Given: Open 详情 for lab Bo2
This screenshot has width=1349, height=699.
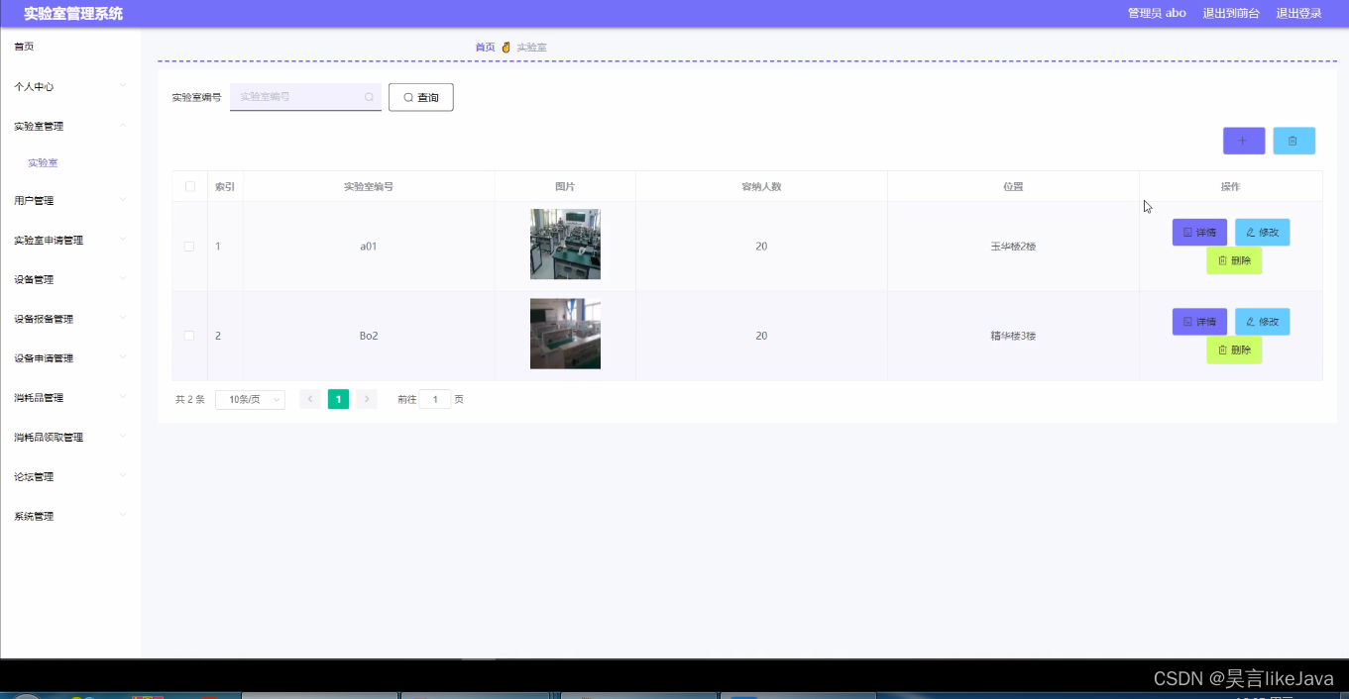Looking at the screenshot, I should (1199, 322).
